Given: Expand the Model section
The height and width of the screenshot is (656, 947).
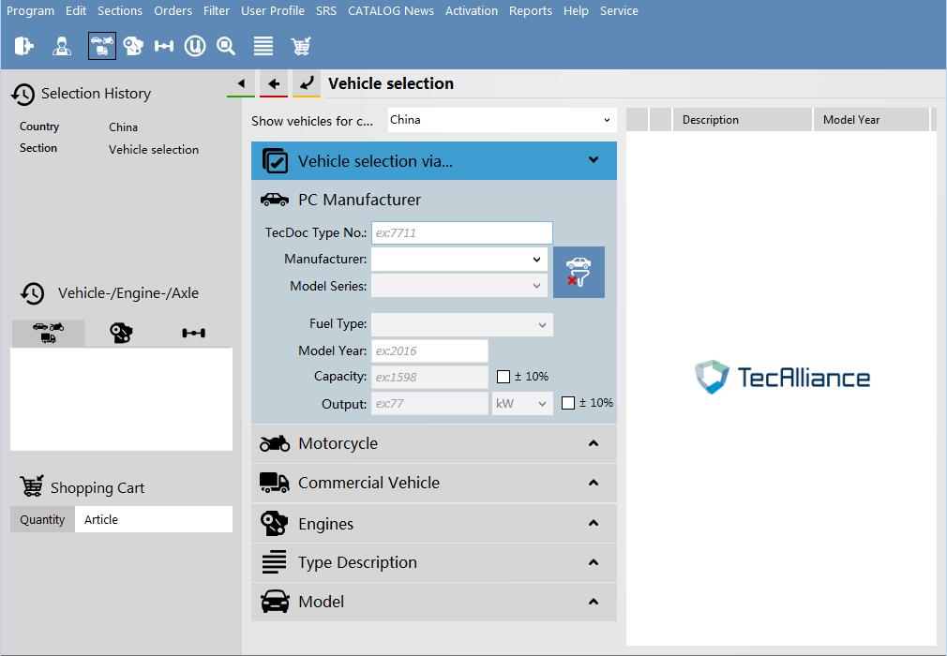Looking at the screenshot, I should pos(594,602).
